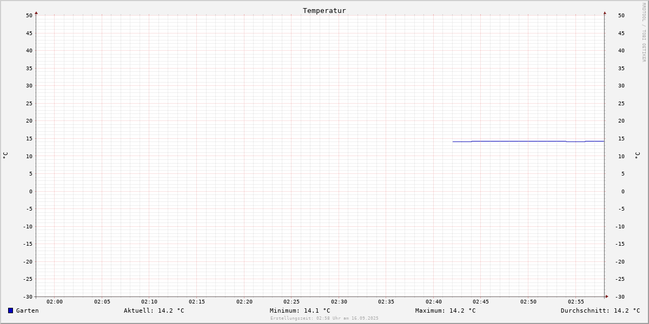Image resolution: width=649 pixels, height=324 pixels.
Task: Click the Erstellungszeit timestamp in the footer
Action: point(325,318)
